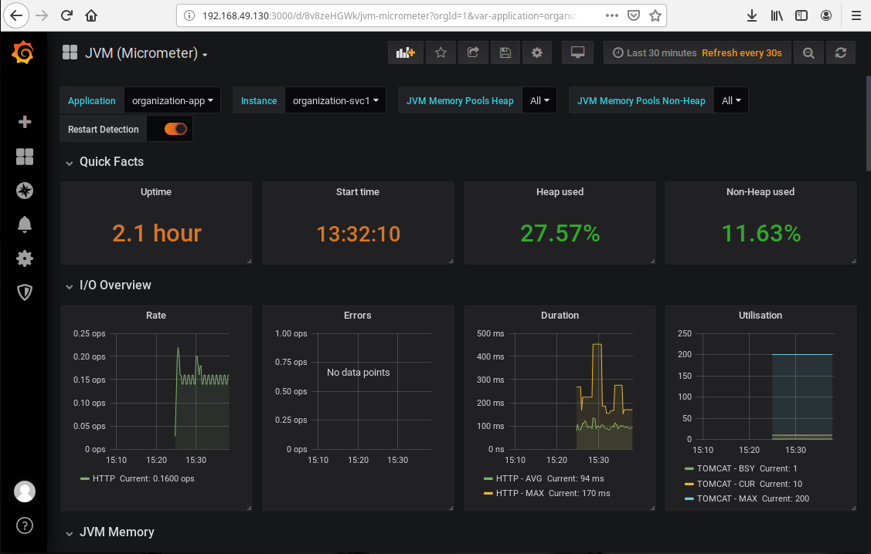
Task: Open JVM (Micrometer) dashboard picker dropdown
Action: point(146,53)
